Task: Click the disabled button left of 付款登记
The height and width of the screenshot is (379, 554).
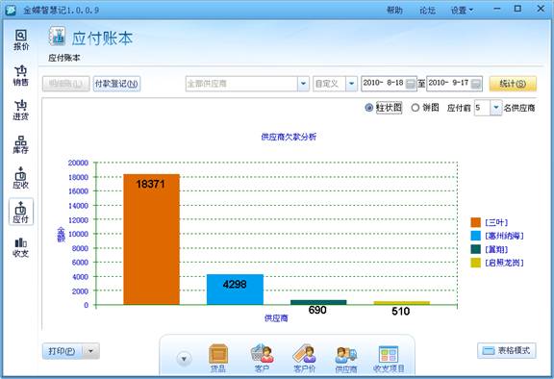Action: pos(65,84)
